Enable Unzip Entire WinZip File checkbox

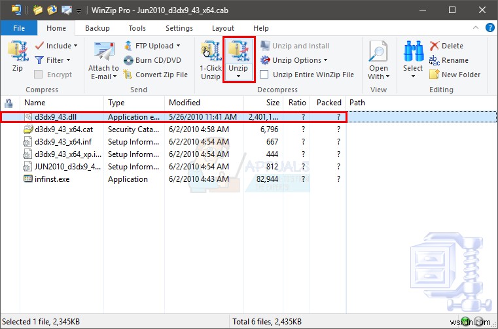tap(264, 75)
